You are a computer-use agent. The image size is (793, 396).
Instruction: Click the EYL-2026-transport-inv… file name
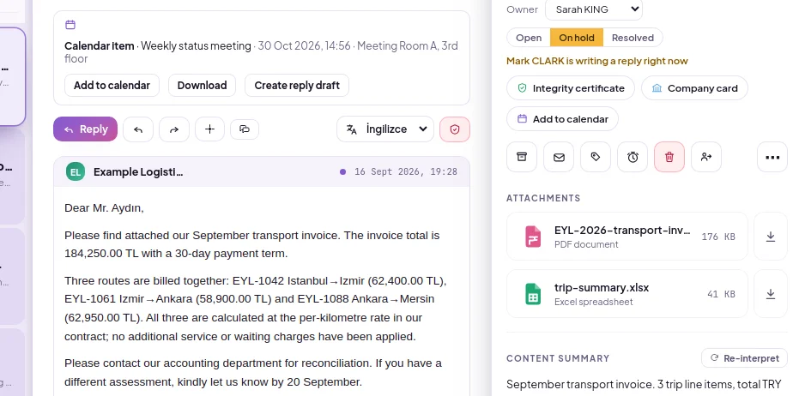point(622,231)
